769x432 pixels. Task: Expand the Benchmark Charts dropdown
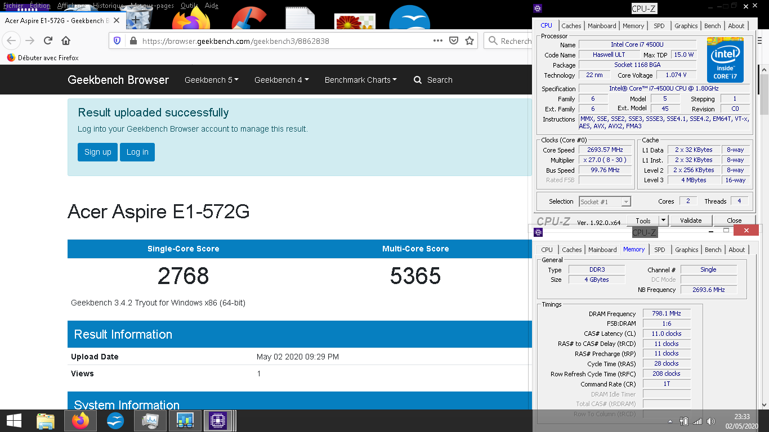(x=360, y=80)
